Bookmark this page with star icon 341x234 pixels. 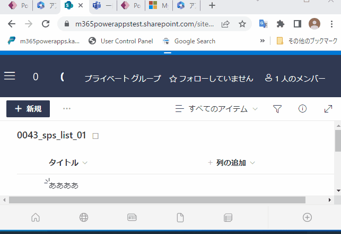(242, 24)
